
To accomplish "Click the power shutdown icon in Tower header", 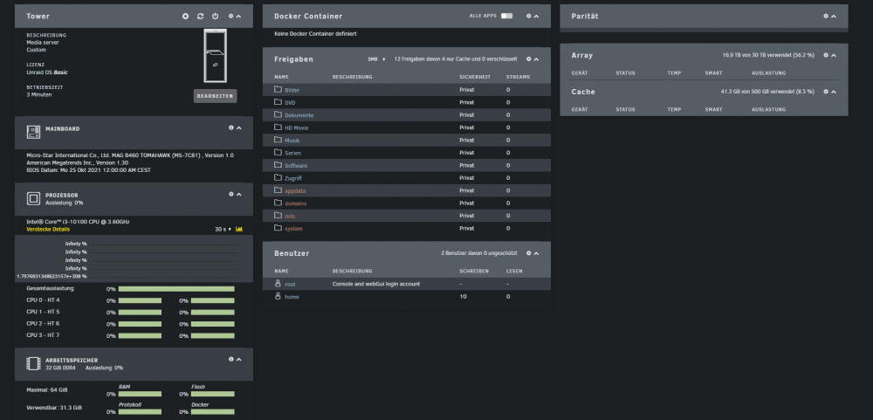I will [216, 16].
